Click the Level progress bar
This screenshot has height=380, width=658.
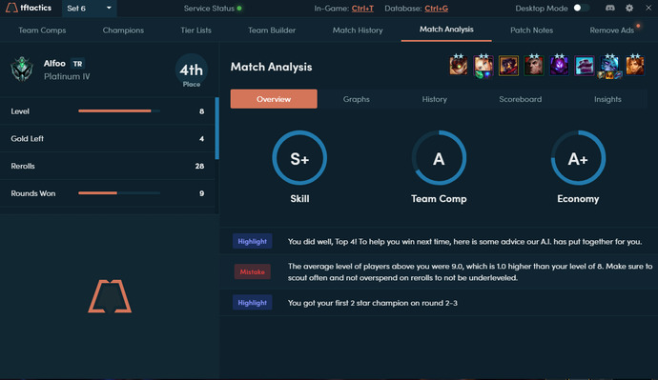point(119,111)
